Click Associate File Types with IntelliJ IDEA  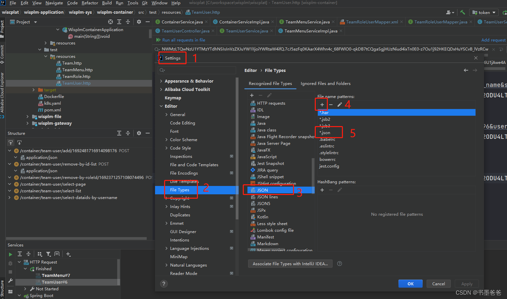point(290,264)
